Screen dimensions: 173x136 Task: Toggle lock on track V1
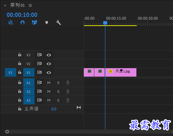click(20, 72)
